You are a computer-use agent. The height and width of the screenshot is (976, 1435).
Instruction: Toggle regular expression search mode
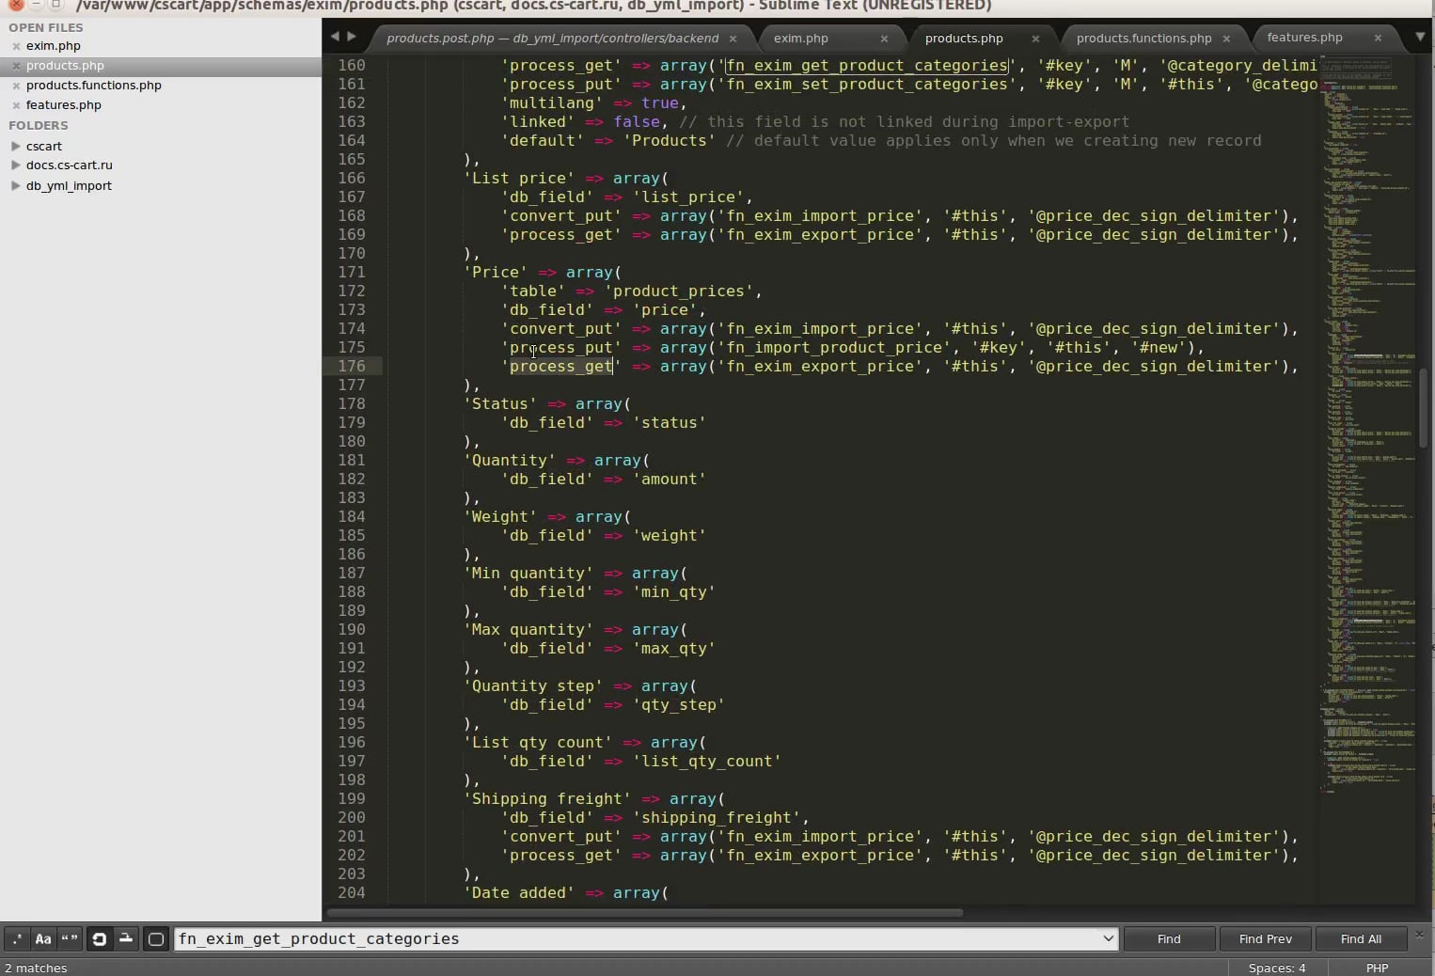tap(17, 938)
